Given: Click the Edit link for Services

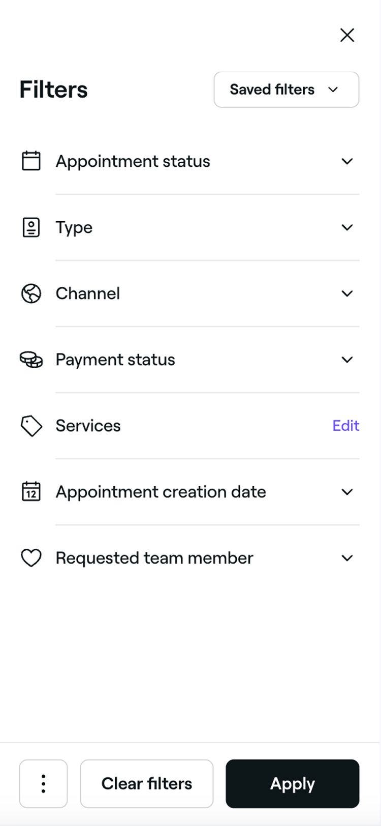Looking at the screenshot, I should pyautogui.click(x=345, y=426).
